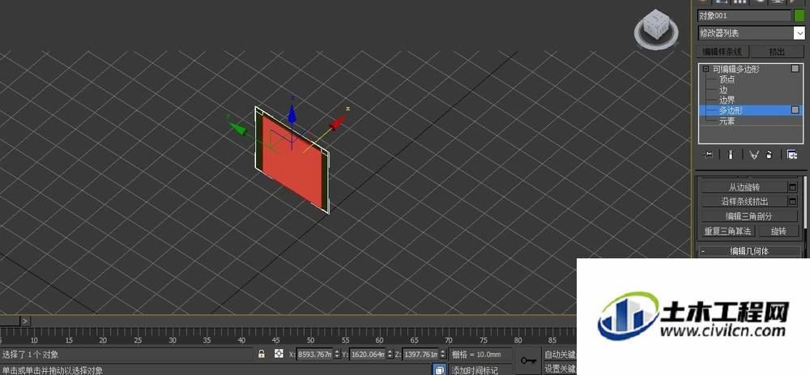Image resolution: width=810 pixels, height=375 pixels.
Task: Click the 挤出 modifier button
Action: [777, 52]
